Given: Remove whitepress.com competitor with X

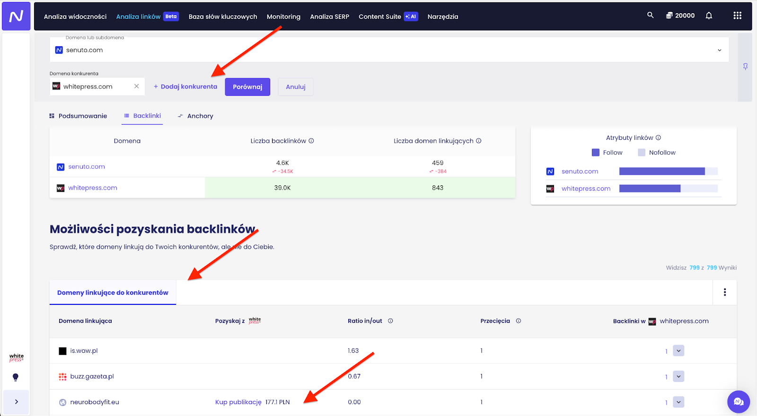Looking at the screenshot, I should click(136, 86).
